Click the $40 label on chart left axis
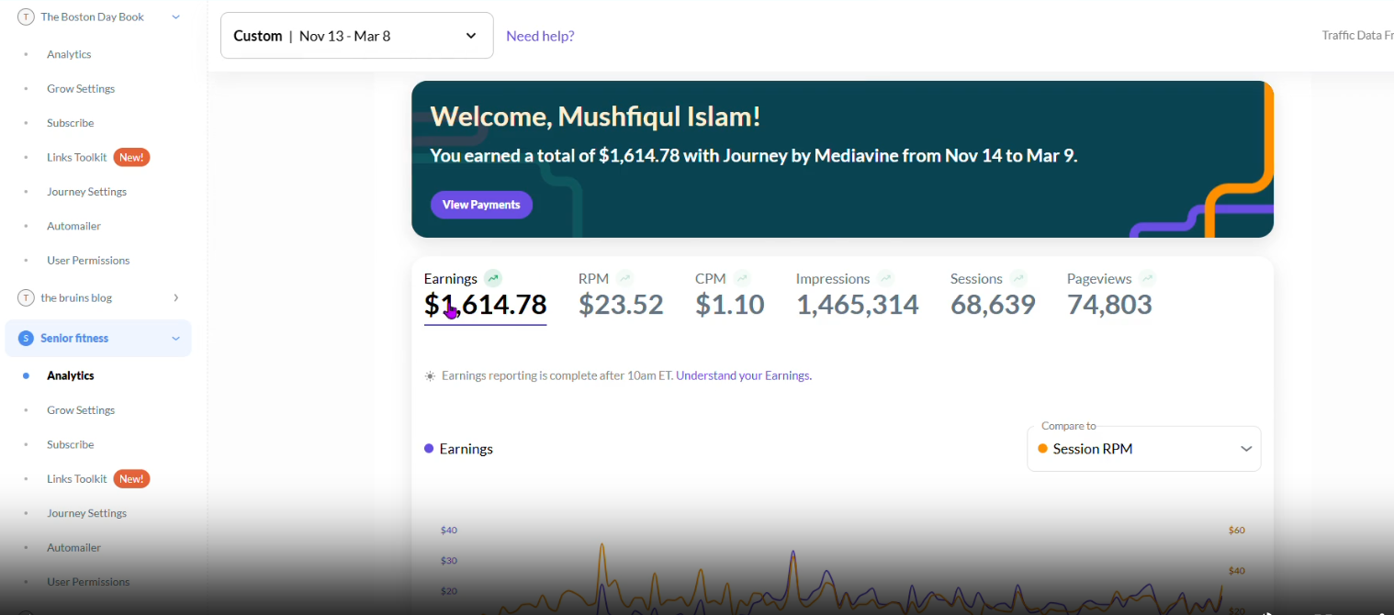This screenshot has height=615, width=1394. tap(449, 531)
